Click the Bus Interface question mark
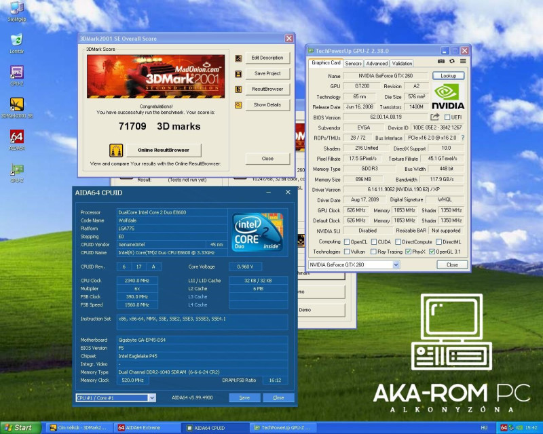Screen dimensions: 543x434 pos(463,138)
